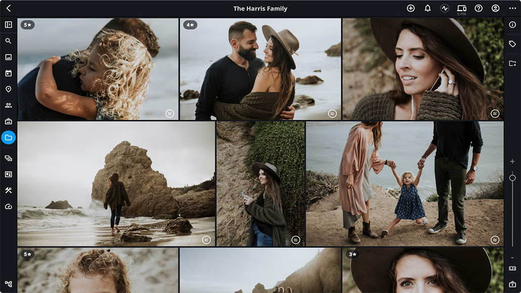Select the woman in hat portrait in bottom row
521x293 pixels.
click(x=423, y=270)
